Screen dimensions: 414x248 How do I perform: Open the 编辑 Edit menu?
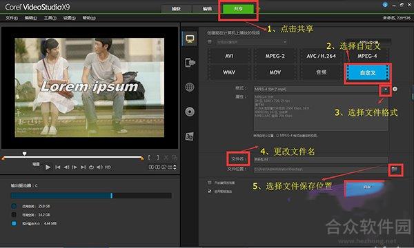[30, 18]
